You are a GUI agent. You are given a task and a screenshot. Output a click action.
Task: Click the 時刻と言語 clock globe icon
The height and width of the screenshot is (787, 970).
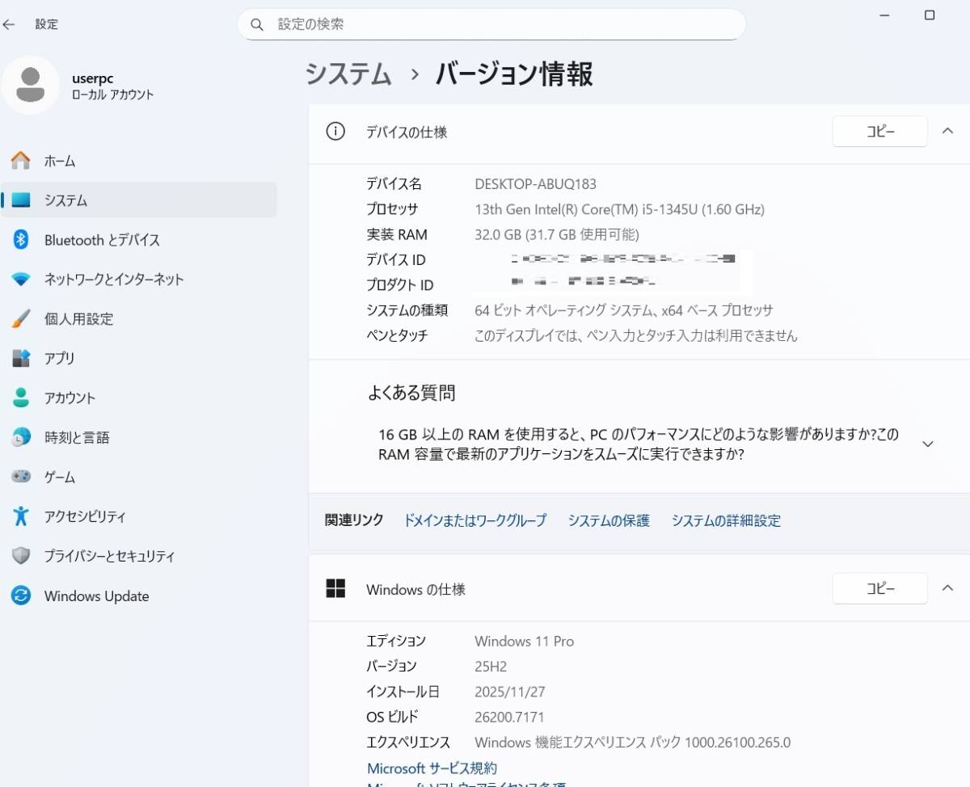click(x=21, y=437)
